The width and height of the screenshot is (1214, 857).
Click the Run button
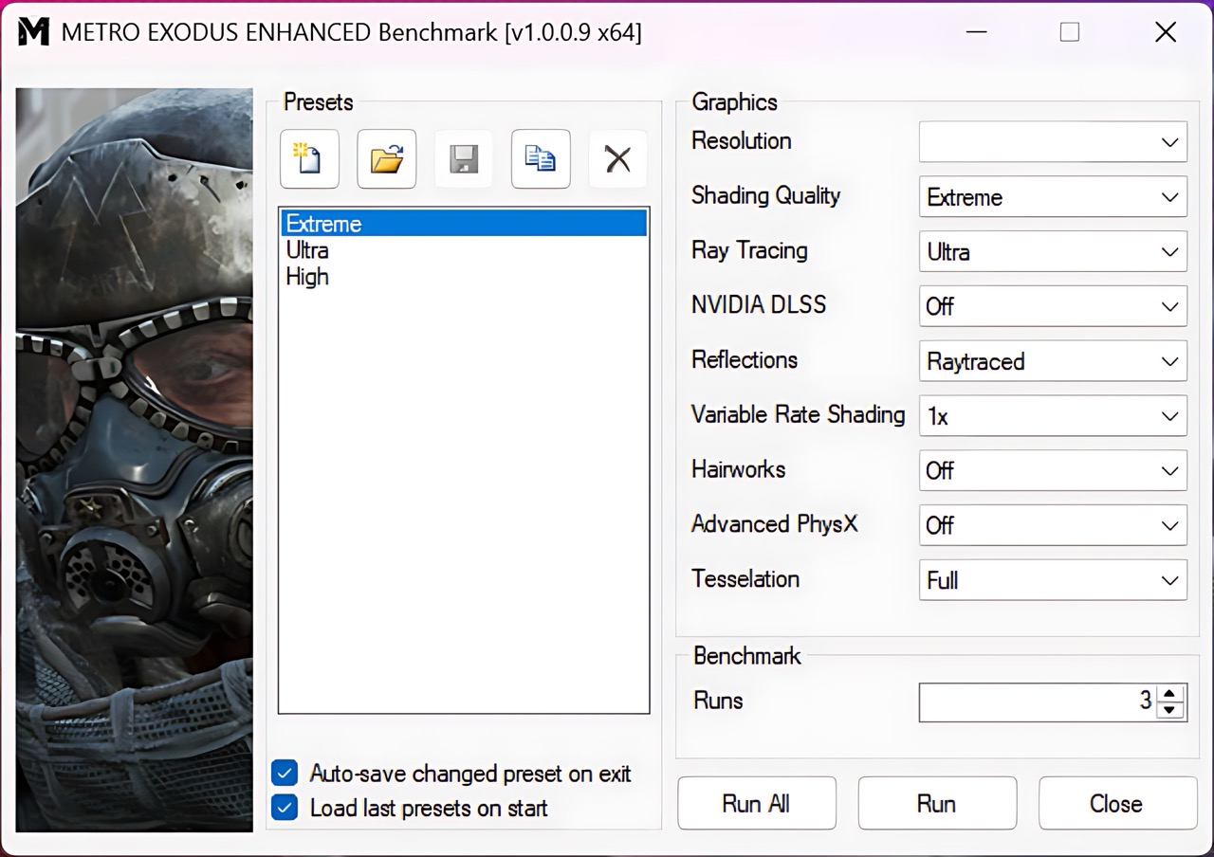[937, 804]
